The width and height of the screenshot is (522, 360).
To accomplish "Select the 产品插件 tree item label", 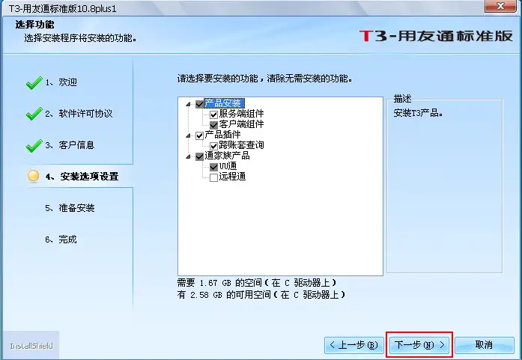I will pyautogui.click(x=222, y=135).
